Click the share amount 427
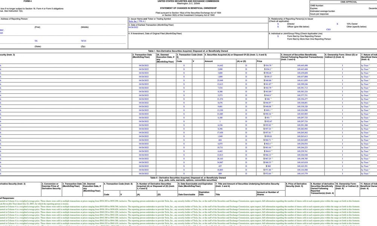Viewport: 377px width, 226px height. [x=220, y=166]
